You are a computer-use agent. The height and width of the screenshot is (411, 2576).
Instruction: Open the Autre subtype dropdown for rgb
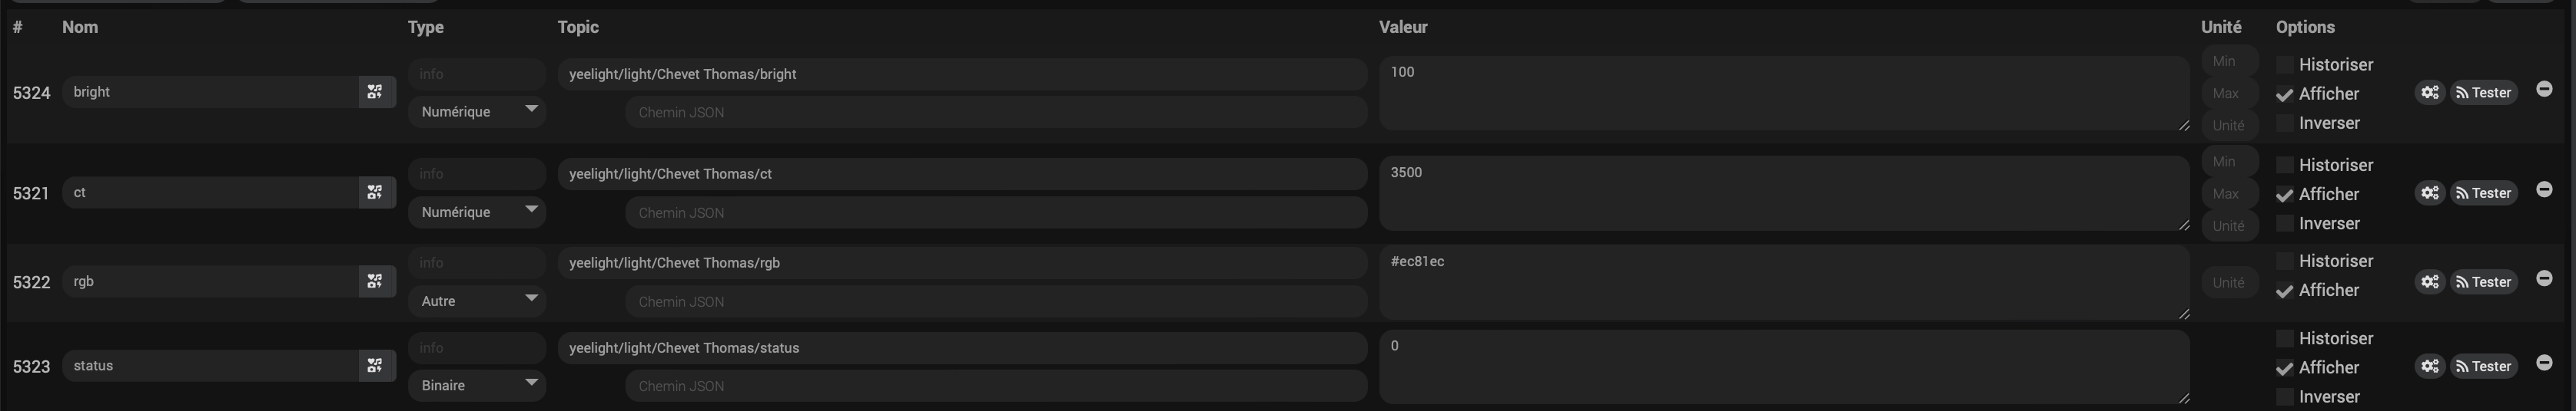tap(477, 301)
